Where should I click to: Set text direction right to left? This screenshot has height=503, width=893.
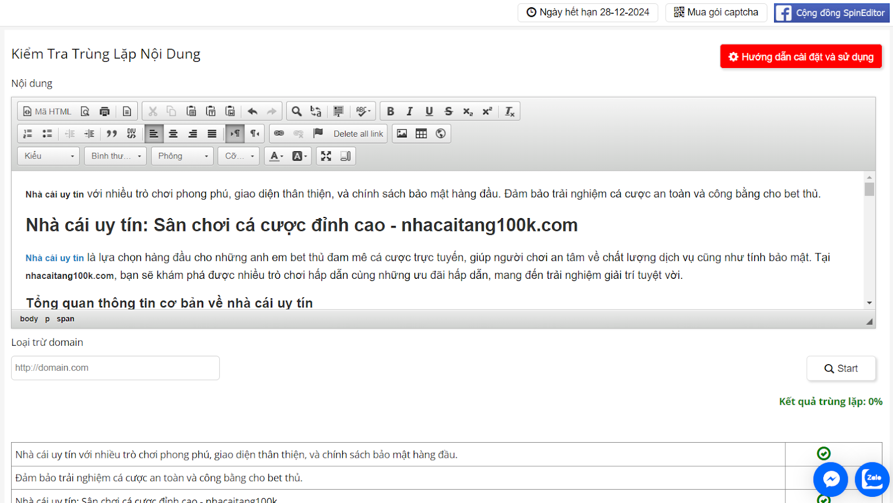255,134
